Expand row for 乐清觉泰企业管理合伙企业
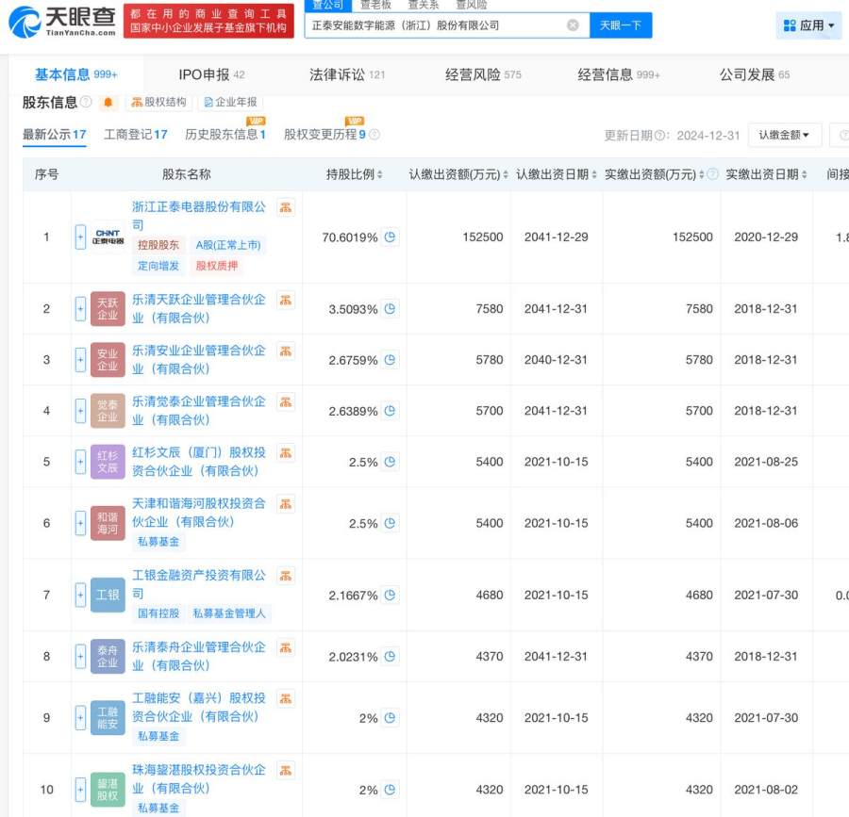Image resolution: width=849 pixels, height=817 pixels. pos(80,411)
